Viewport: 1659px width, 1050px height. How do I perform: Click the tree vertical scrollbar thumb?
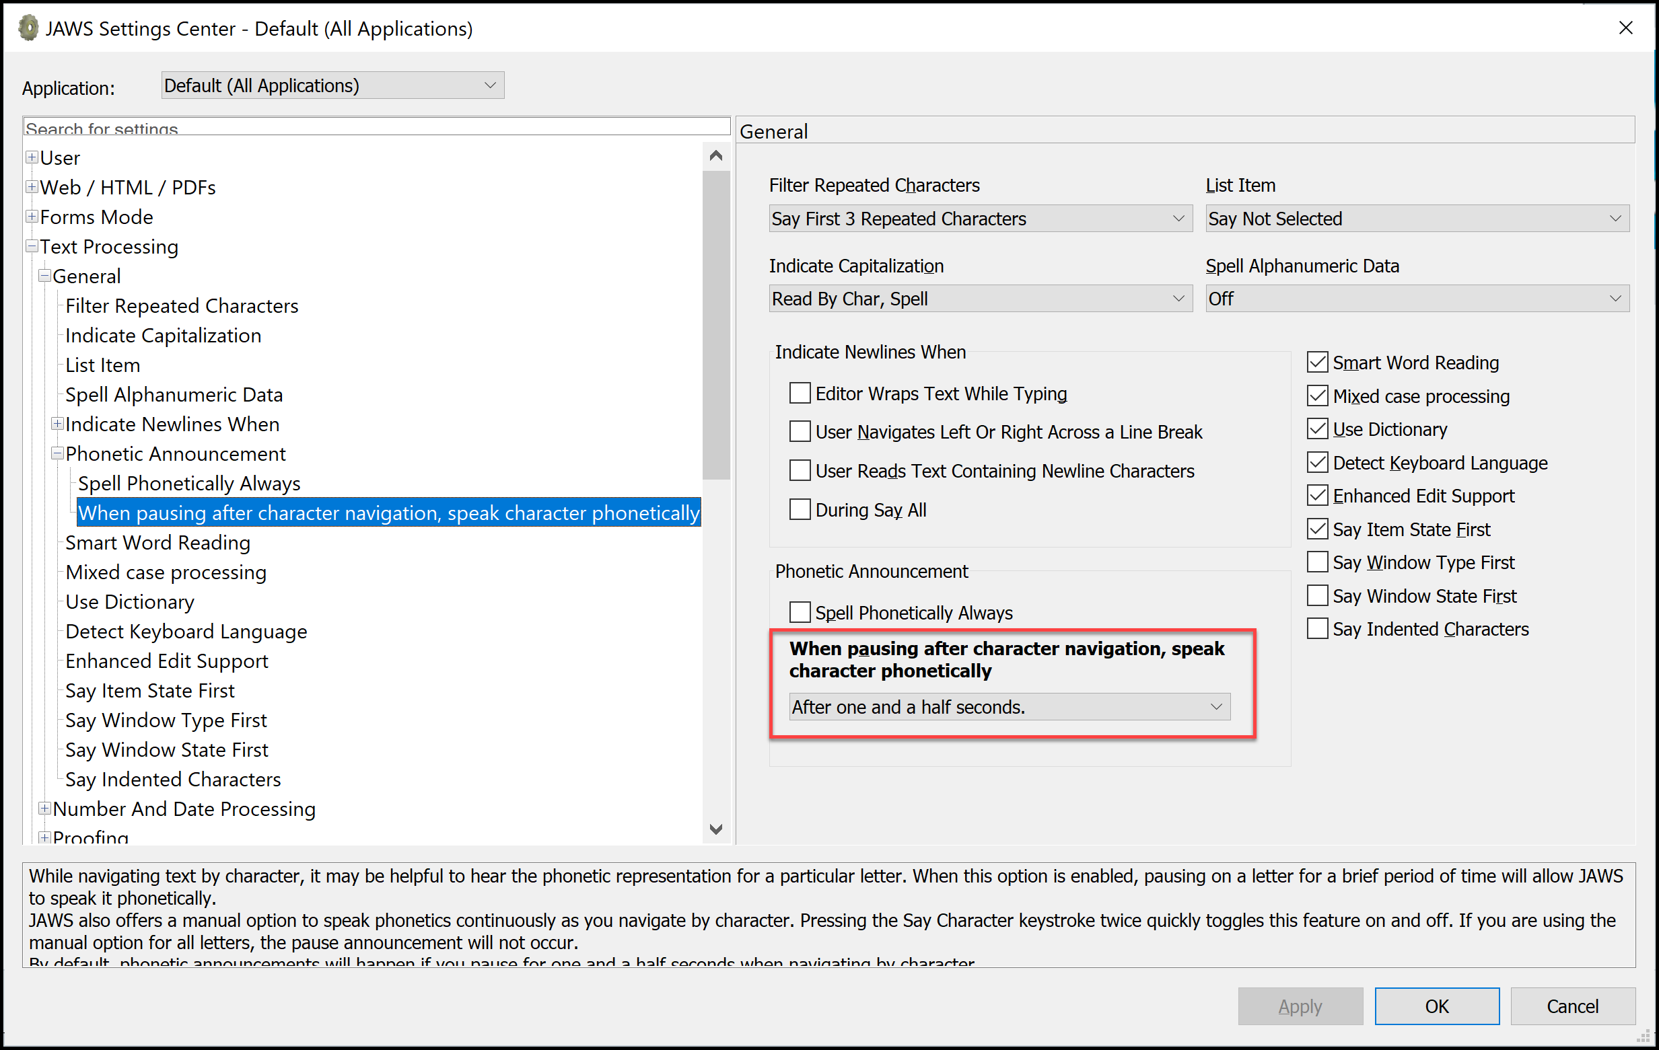click(x=716, y=325)
